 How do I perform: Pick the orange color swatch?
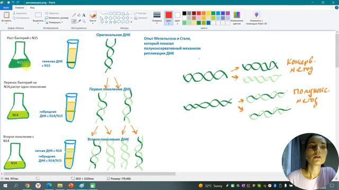click(203, 13)
